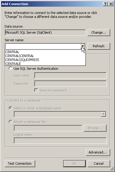Open the Advanced... properties
The image size is (115, 172).
[x=98, y=152]
